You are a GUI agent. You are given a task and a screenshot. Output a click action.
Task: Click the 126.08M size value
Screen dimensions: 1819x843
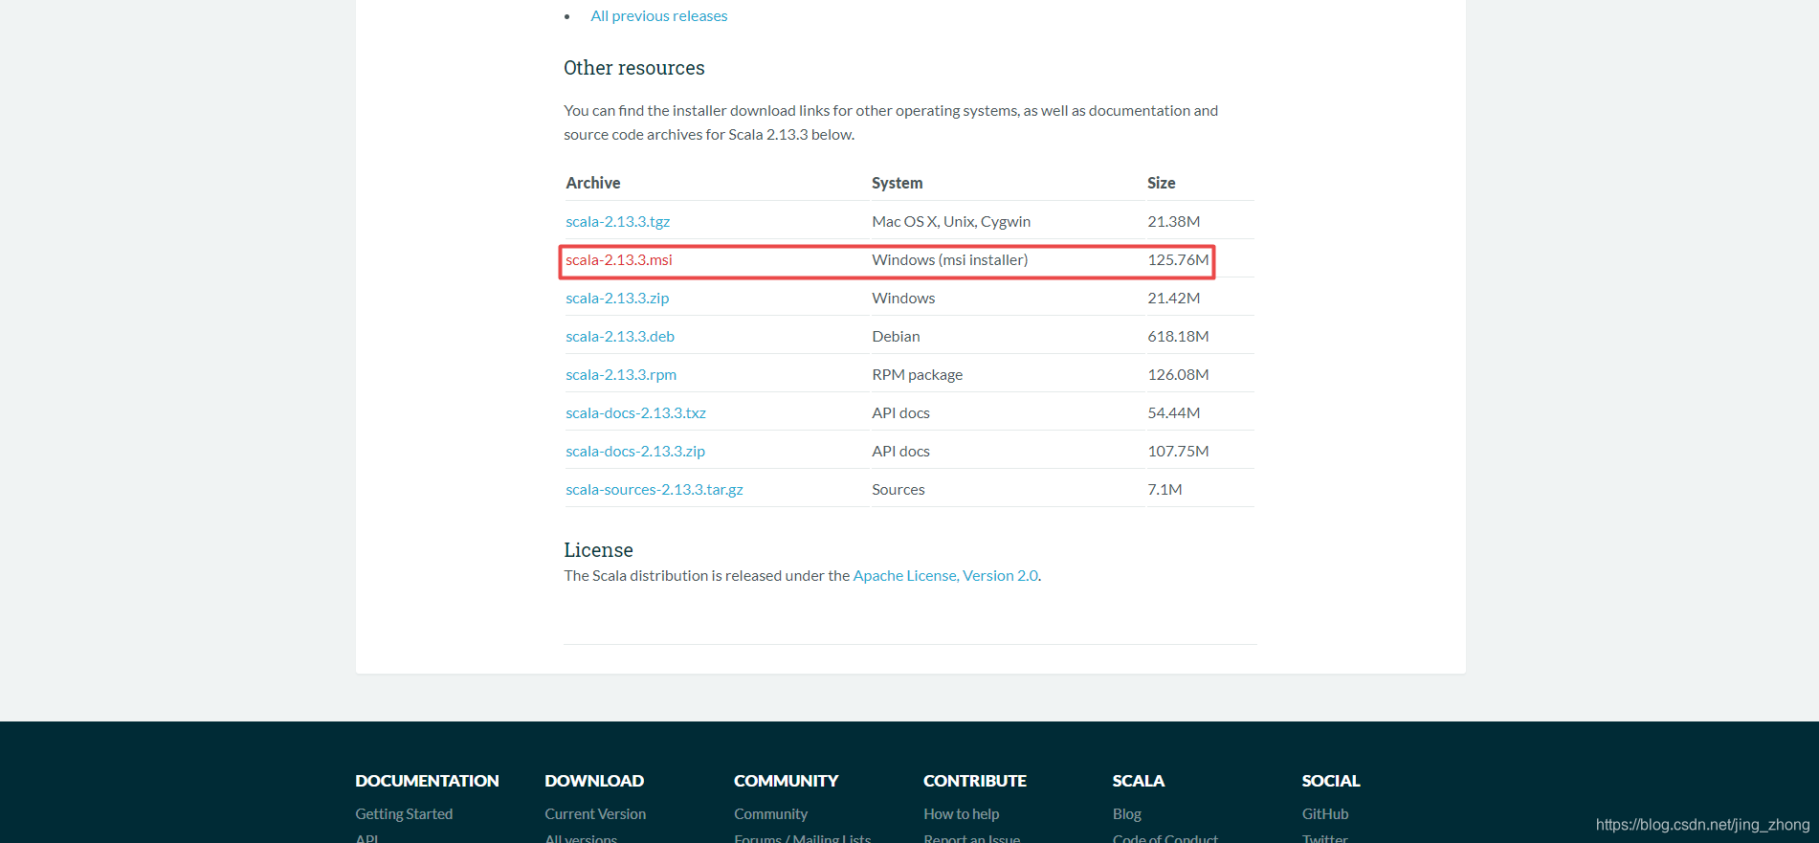1178,374
